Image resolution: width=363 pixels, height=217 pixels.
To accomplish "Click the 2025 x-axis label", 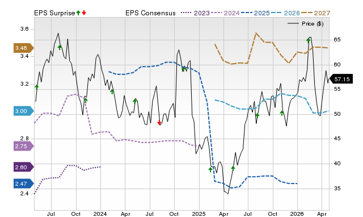I will [x=199, y=214].
